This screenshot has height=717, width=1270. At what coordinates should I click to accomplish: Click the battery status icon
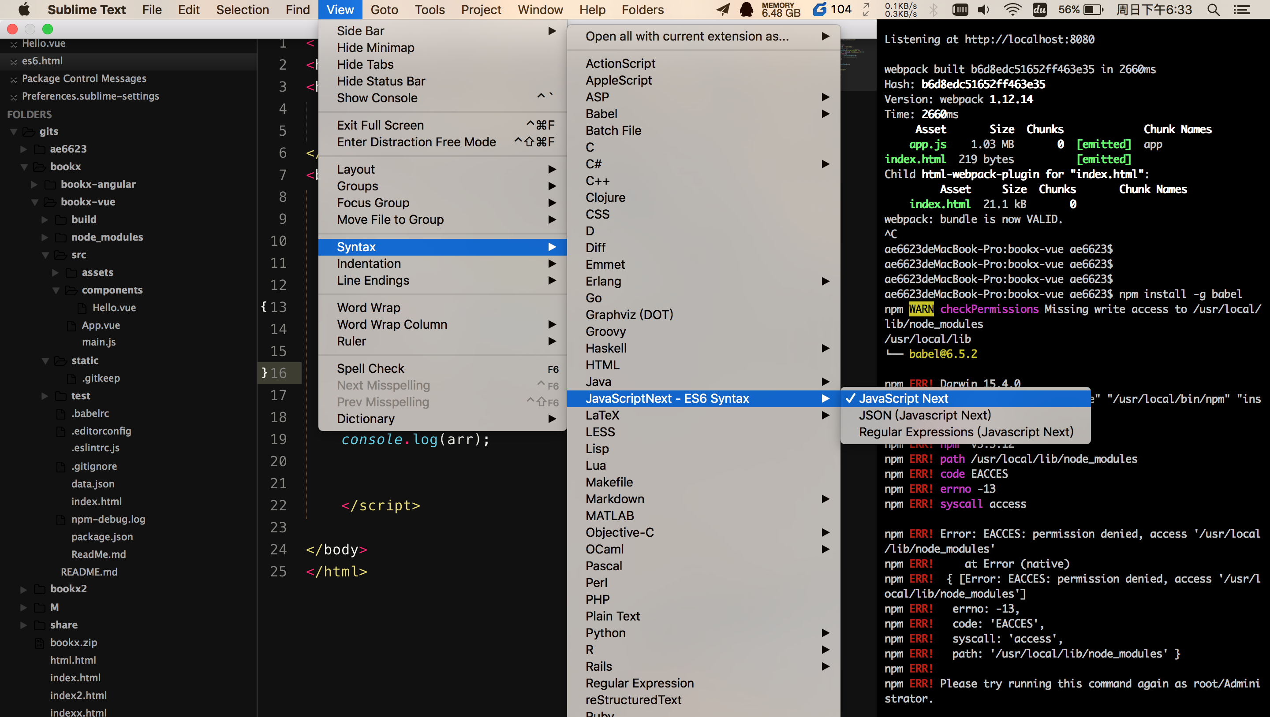click(x=1094, y=9)
